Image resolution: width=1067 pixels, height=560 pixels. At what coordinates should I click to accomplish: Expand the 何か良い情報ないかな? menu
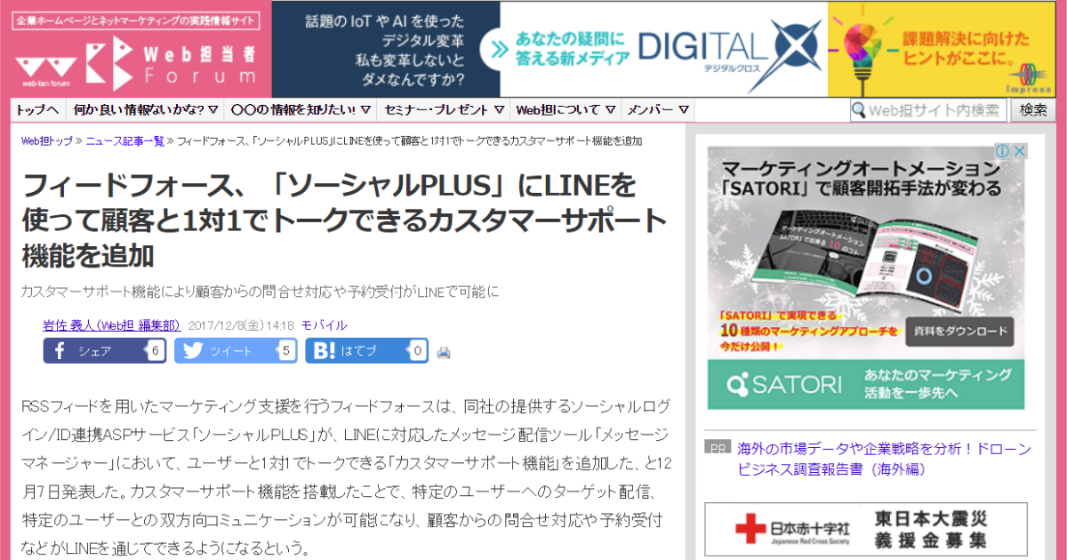147,110
